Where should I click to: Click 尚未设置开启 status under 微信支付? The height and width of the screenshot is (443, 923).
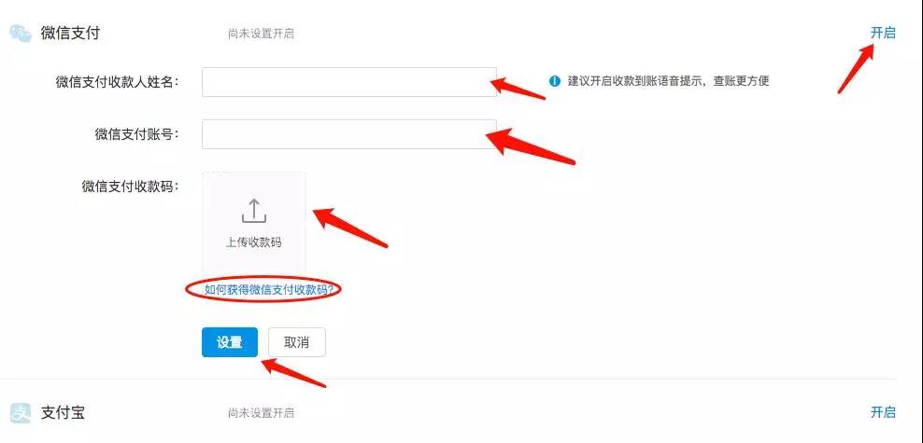tap(261, 34)
